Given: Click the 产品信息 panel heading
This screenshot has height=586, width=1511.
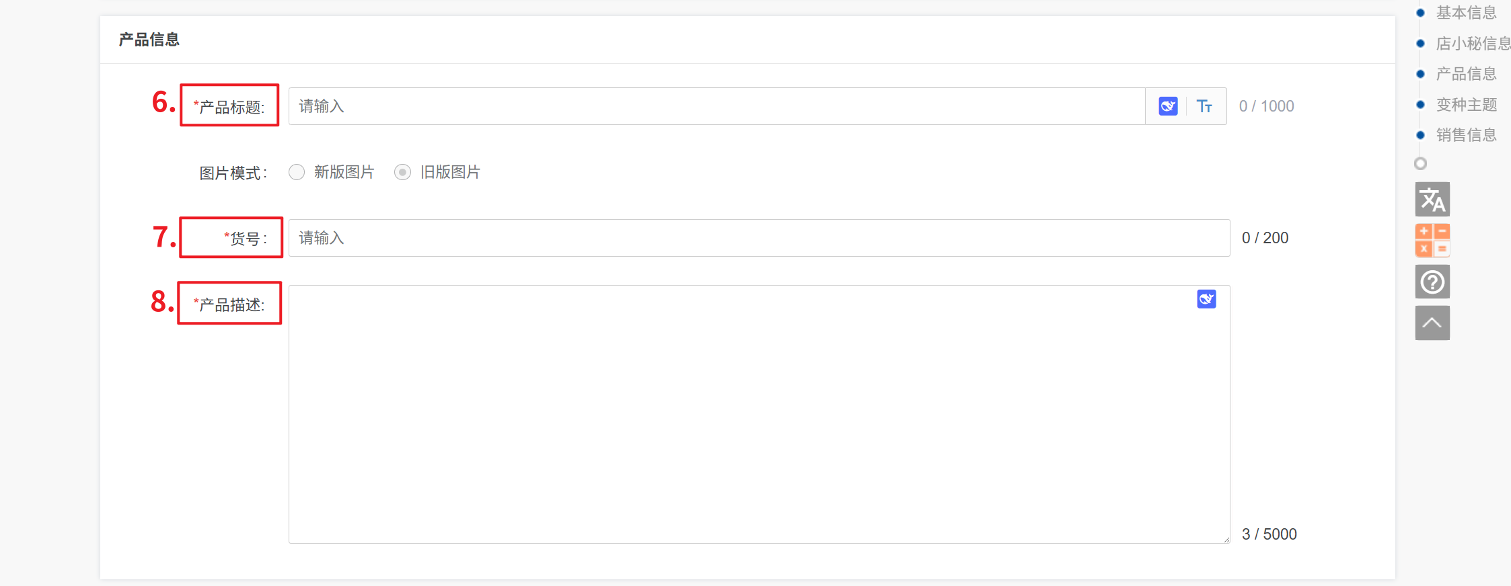Looking at the screenshot, I should point(149,40).
